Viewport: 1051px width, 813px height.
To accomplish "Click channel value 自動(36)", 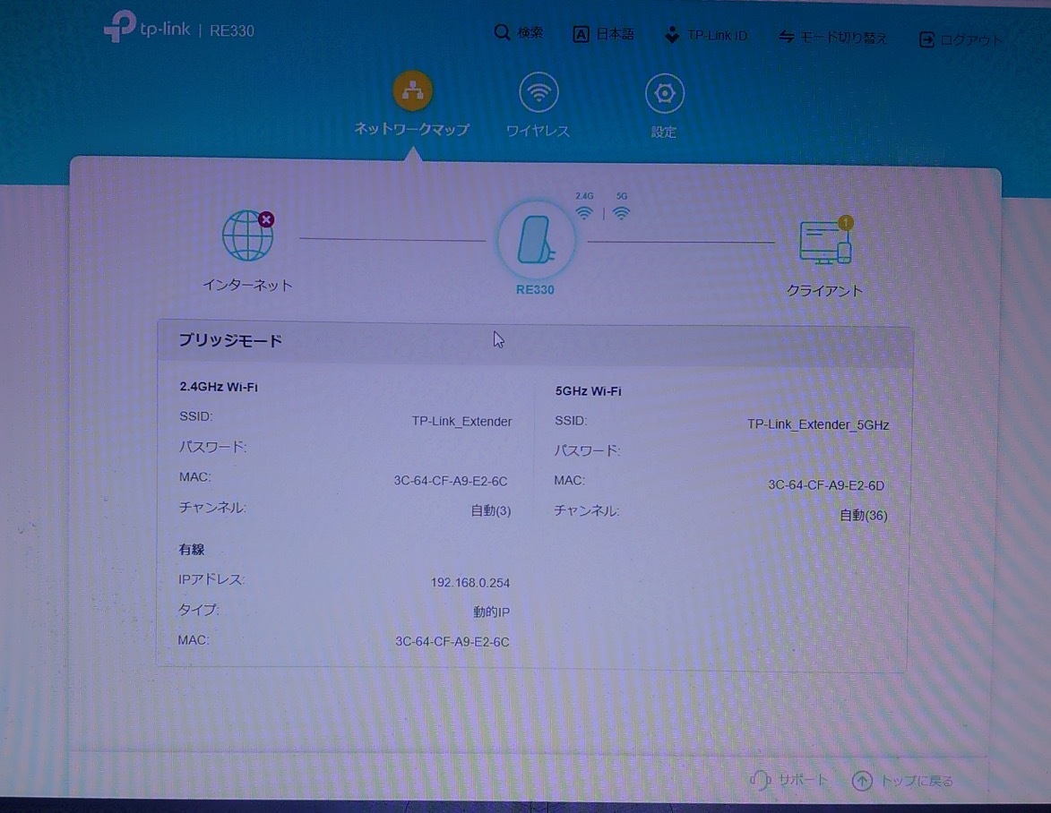I will click(x=864, y=515).
